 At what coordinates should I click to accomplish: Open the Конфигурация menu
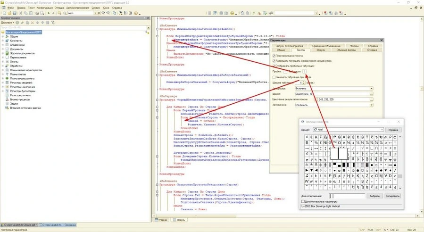click(44, 8)
